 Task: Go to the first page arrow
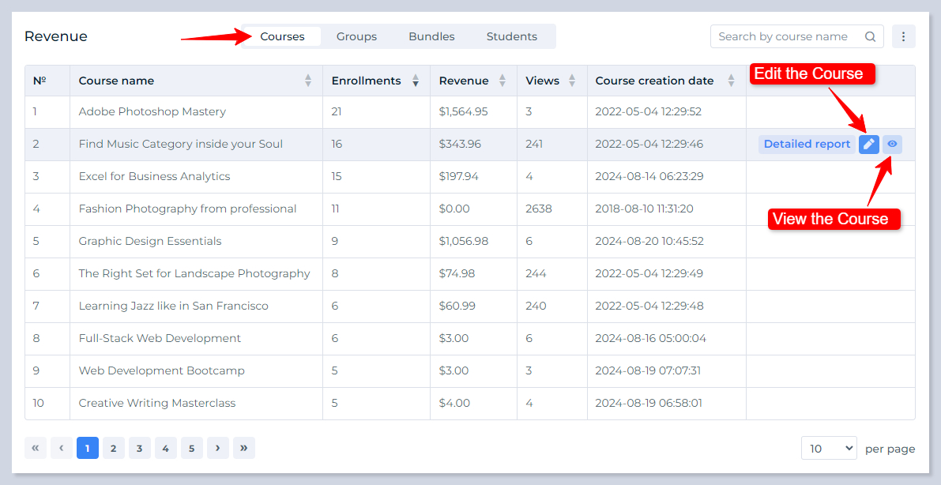pyautogui.click(x=36, y=448)
